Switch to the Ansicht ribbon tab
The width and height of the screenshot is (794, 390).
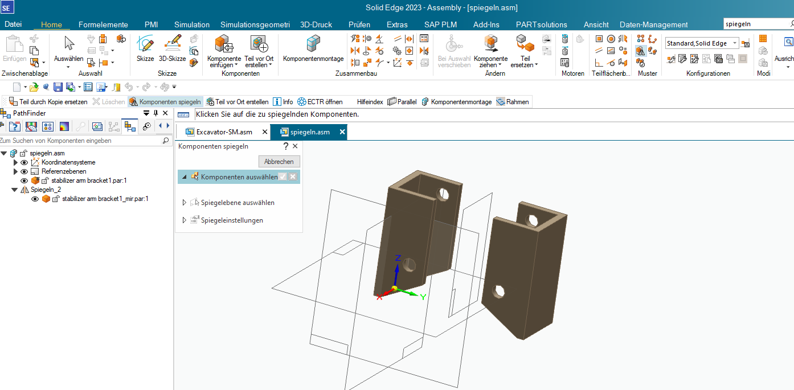pos(596,24)
